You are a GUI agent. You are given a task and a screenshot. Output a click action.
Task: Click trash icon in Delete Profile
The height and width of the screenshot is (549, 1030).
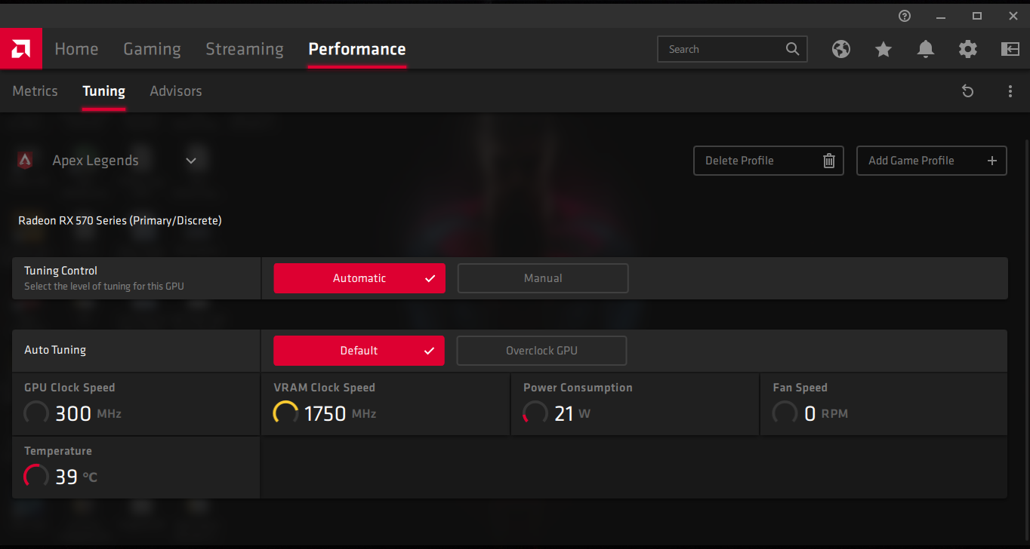click(829, 161)
